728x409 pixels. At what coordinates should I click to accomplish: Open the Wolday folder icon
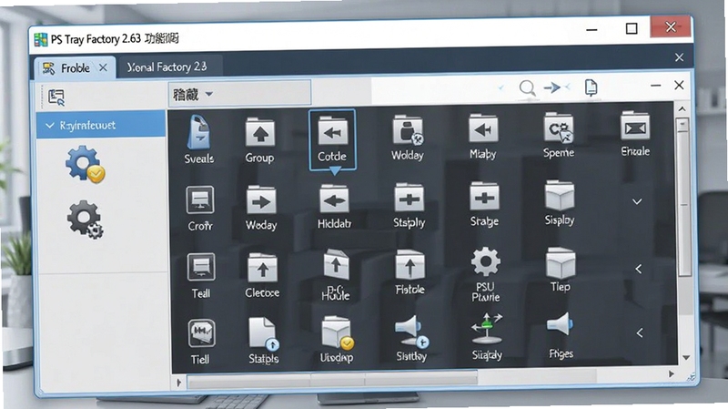408,130
